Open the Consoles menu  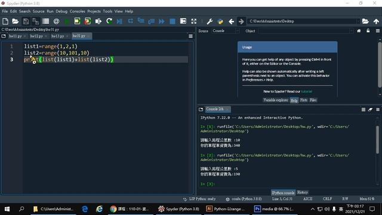pyautogui.click(x=77, y=11)
